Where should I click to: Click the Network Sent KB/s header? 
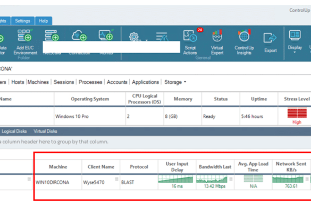pos(291,167)
